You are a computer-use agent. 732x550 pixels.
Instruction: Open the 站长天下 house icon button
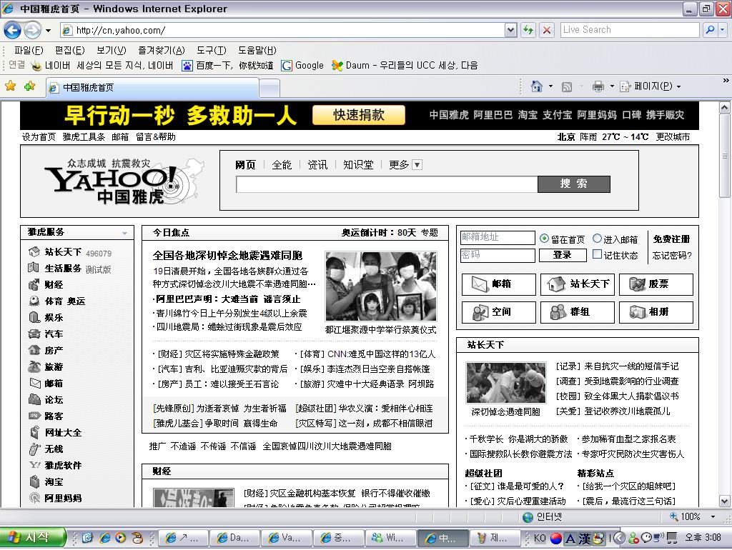[x=578, y=284]
